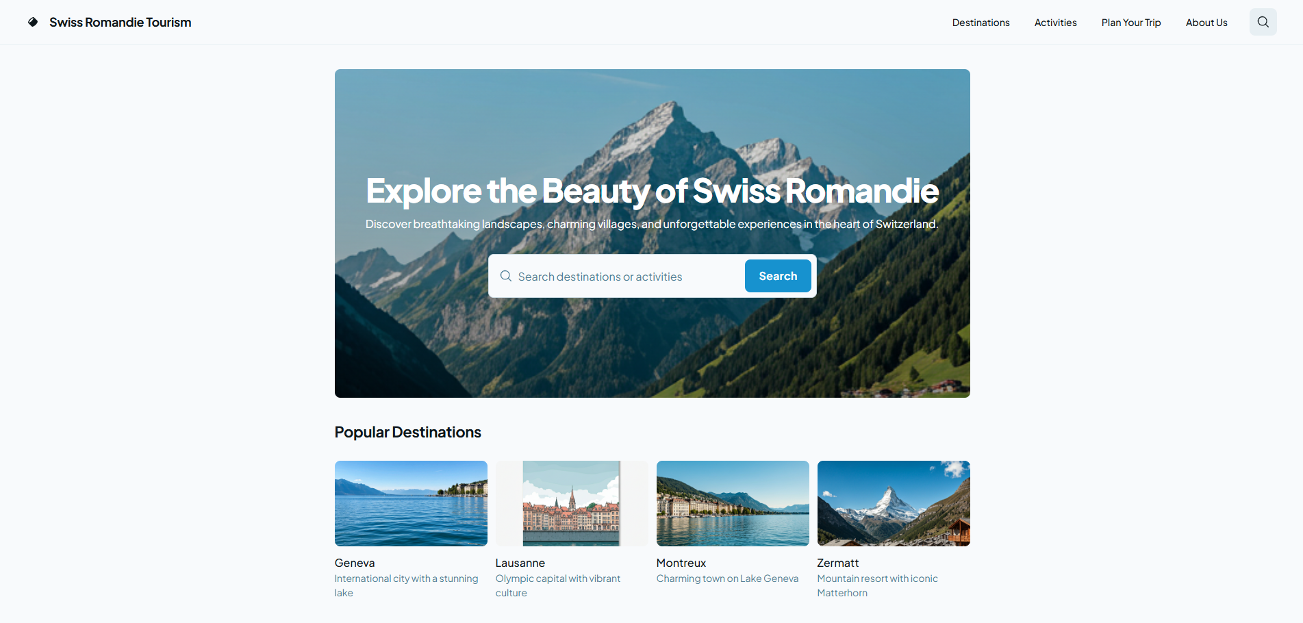Viewport: 1303px width, 623px height.
Task: Go to the Activities menu item
Action: 1055,23
